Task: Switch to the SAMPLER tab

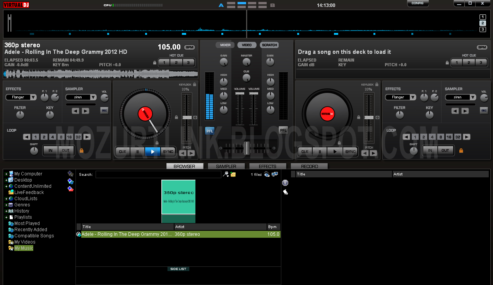Action: pos(226,166)
